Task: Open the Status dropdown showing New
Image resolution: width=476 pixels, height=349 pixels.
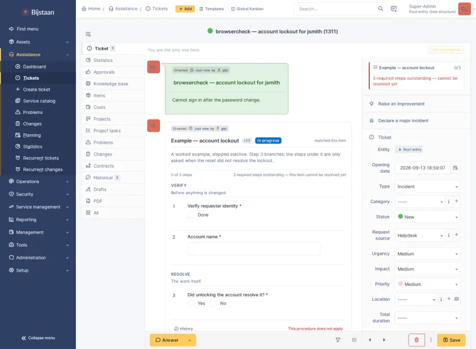Action: 427,217
